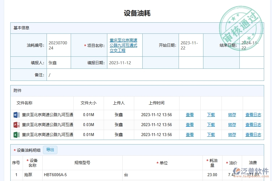Click the red asterisk beside 项目名称
Image resolution: width=272 pixels, height=181 pixels.
(x=85, y=45)
